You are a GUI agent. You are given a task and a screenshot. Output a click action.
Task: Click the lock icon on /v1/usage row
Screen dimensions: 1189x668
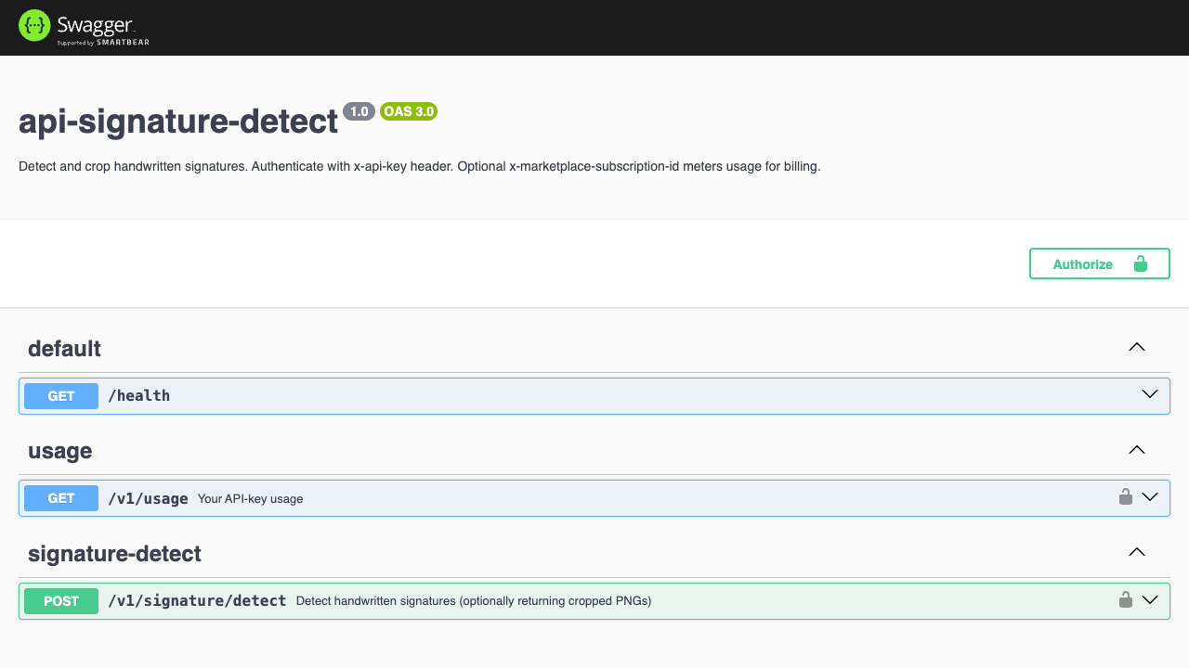click(x=1125, y=496)
